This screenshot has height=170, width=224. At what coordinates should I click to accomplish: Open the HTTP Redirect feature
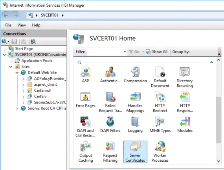pos(160,102)
